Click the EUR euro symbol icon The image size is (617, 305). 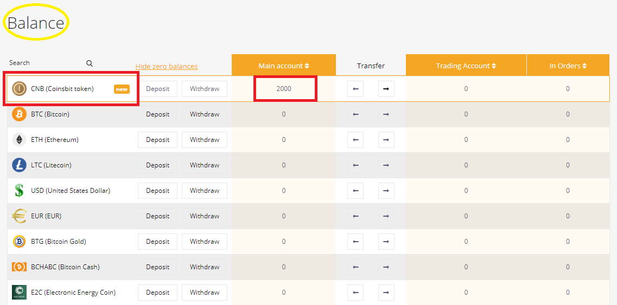click(x=19, y=216)
